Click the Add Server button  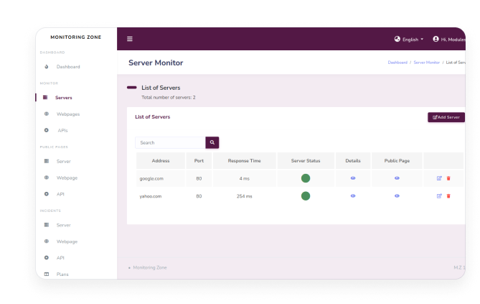point(446,117)
